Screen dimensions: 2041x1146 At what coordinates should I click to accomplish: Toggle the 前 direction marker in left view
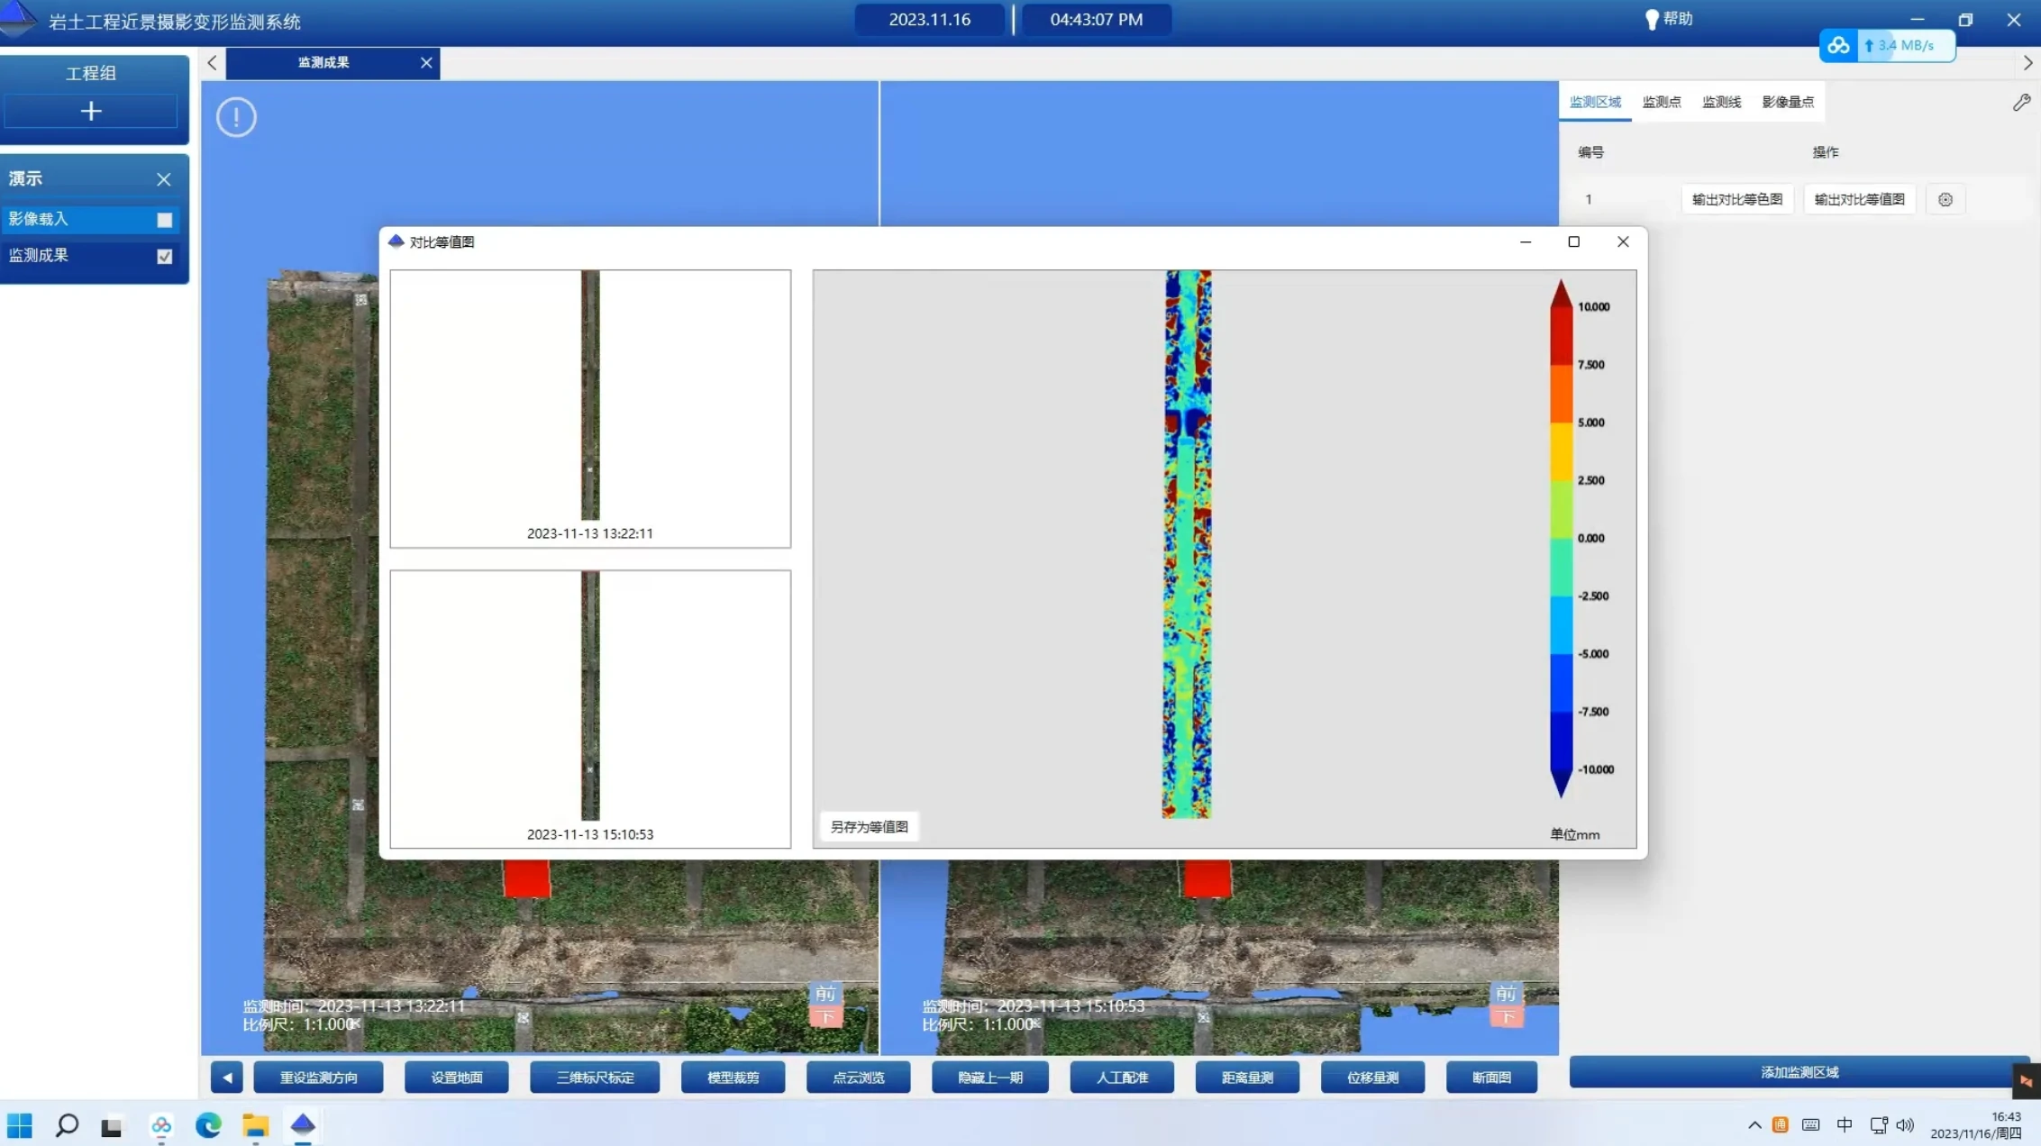click(x=825, y=994)
